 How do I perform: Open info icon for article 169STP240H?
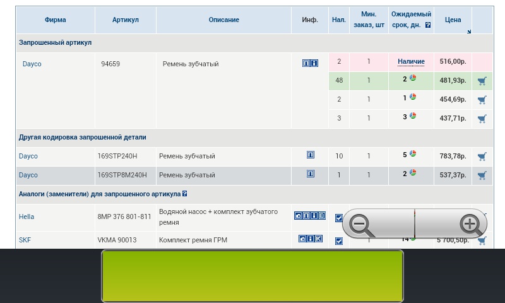(311, 155)
